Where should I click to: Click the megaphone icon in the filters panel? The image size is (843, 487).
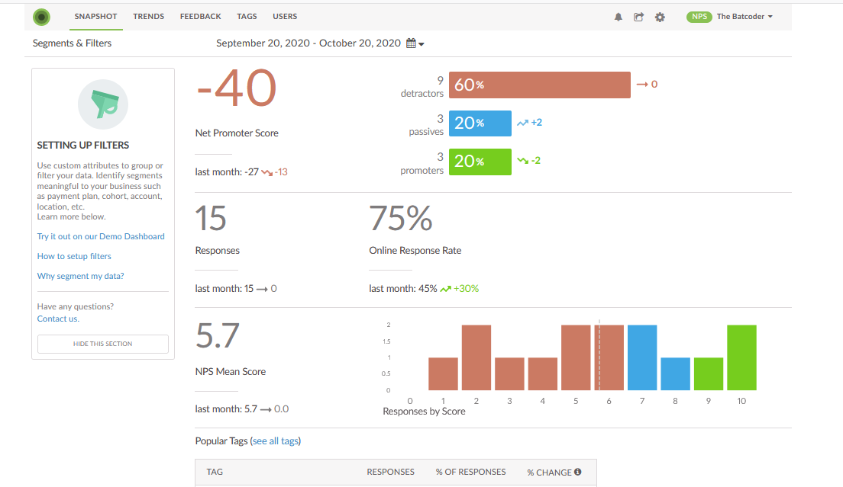coord(102,104)
